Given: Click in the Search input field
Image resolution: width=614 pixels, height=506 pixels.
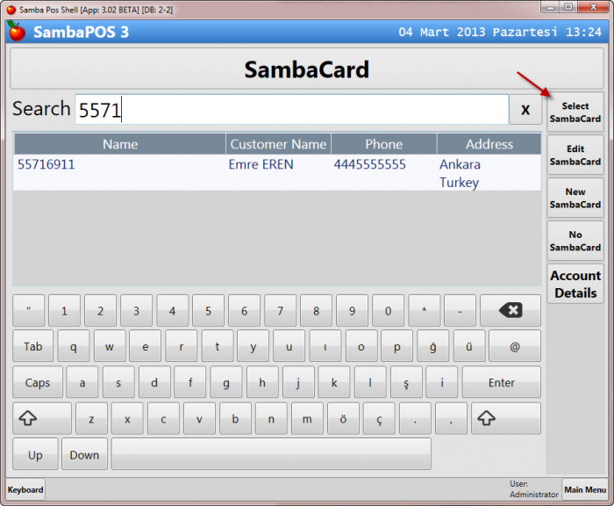Looking at the screenshot, I should 291,110.
